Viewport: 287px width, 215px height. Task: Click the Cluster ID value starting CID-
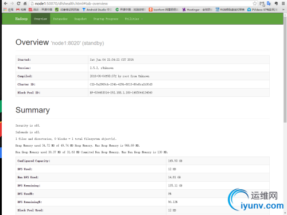(121, 84)
